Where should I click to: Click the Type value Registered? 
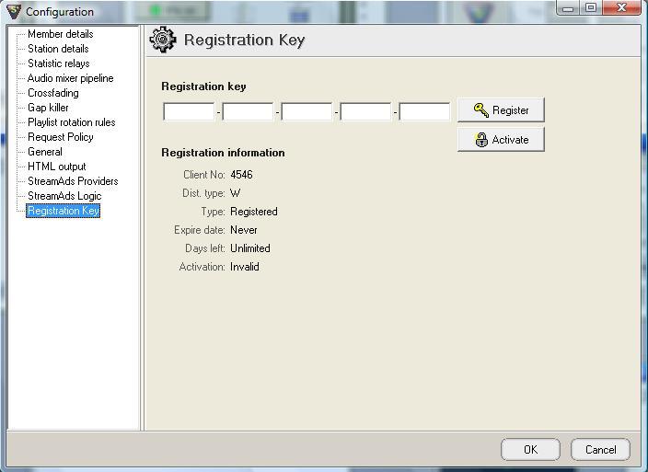pyautogui.click(x=254, y=212)
